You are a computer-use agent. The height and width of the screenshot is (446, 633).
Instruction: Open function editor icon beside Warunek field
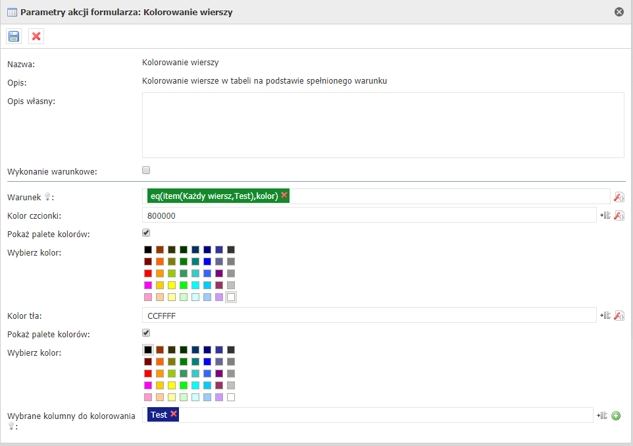[x=619, y=197]
